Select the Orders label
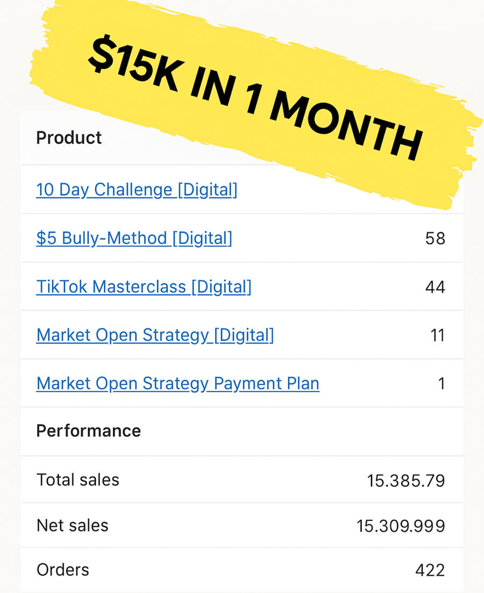This screenshot has width=484, height=593. click(x=63, y=570)
